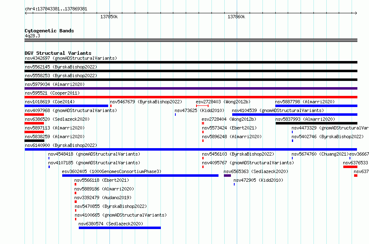Click black bar below nsv5837993 Almarri2020

[316, 123]
